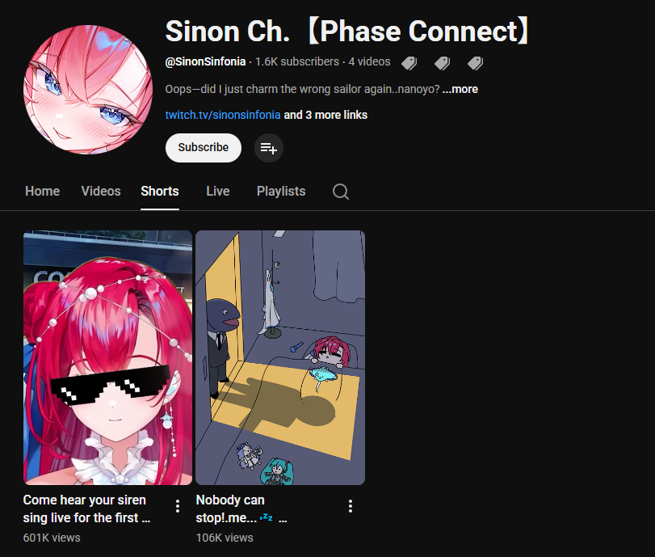The image size is (655, 557).
Task: Select the Live tab
Action: pyautogui.click(x=217, y=191)
